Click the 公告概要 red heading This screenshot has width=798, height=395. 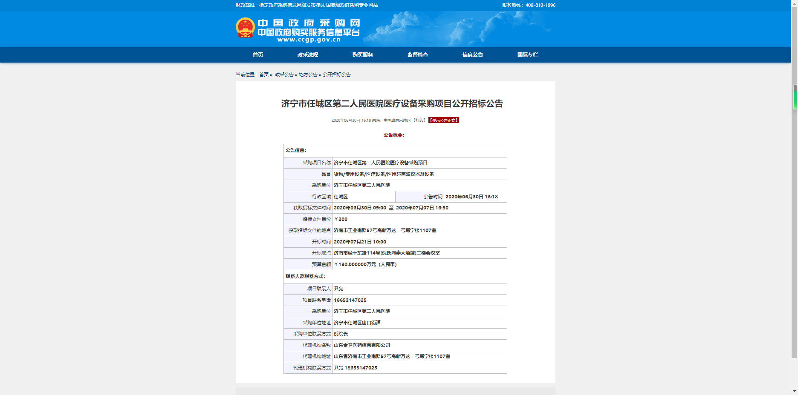point(394,135)
